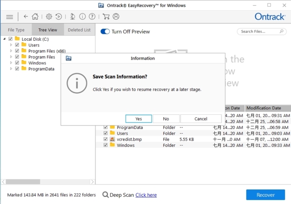Open the hamburger menu
291x204 pixels.
tap(10, 17)
